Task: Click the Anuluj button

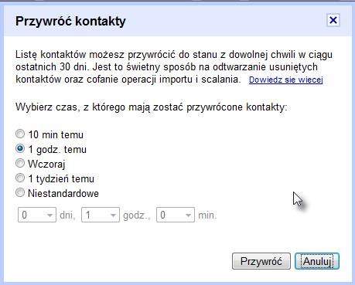Action: pos(317,261)
